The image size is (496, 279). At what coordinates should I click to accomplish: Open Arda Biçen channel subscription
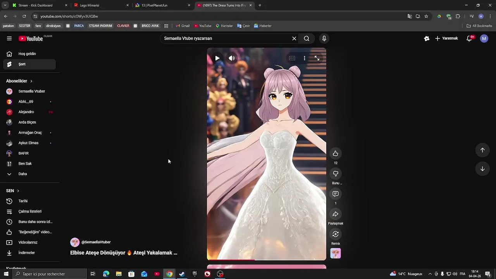click(x=29, y=122)
